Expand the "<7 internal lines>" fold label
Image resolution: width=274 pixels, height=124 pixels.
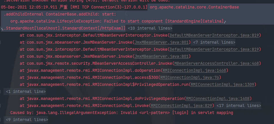coord(214,43)
